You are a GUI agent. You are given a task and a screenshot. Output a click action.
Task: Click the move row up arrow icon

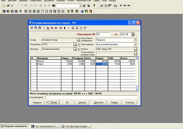(x=65, y=28)
